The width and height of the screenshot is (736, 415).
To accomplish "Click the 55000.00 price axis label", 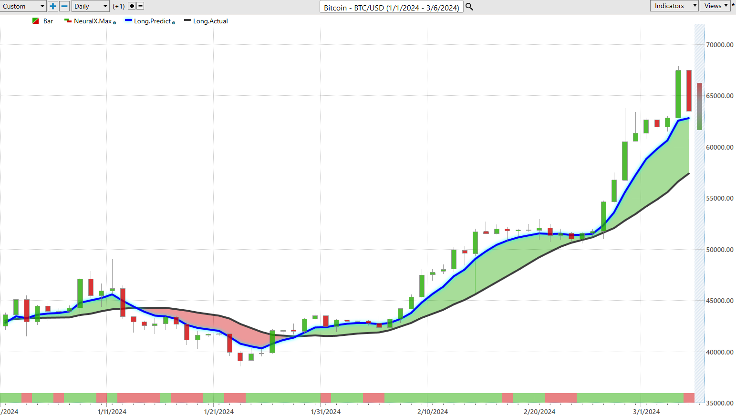I will tap(720, 198).
